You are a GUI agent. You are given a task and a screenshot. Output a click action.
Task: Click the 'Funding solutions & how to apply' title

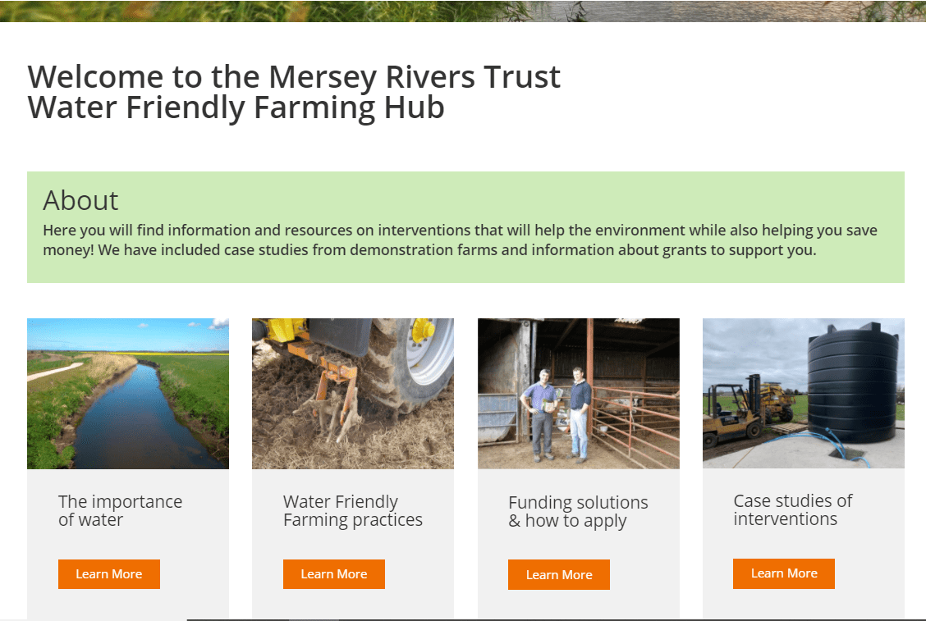[x=578, y=512]
